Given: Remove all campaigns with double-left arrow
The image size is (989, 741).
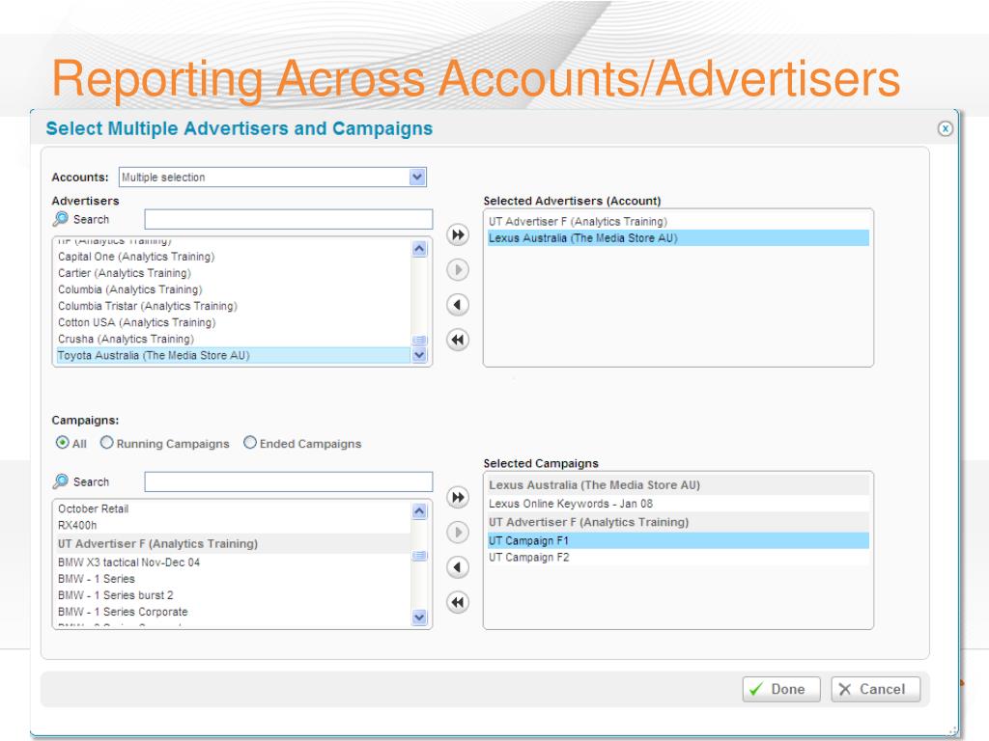Looking at the screenshot, I should coord(458,602).
